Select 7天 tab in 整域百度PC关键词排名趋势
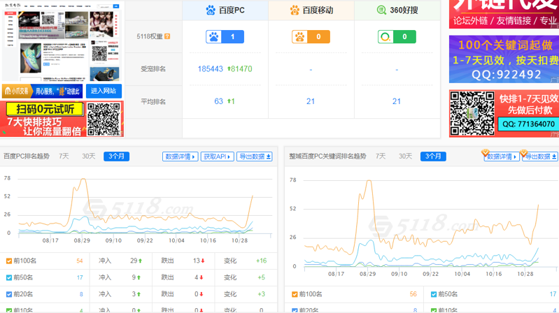Image resolution: width=559 pixels, height=313 pixels. coord(381,156)
